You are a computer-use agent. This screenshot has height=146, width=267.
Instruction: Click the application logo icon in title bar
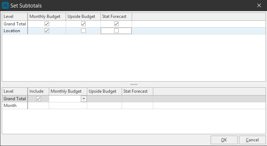click(x=5, y=5)
